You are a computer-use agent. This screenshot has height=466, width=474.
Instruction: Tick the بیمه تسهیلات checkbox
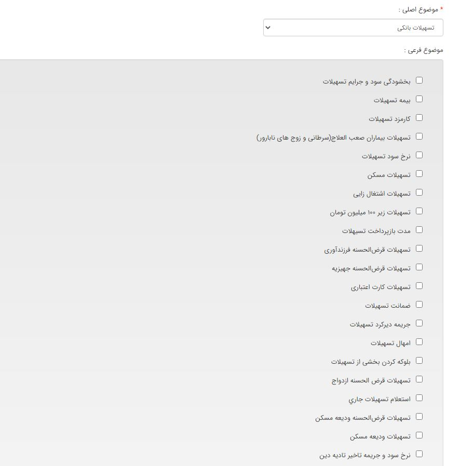point(419,99)
